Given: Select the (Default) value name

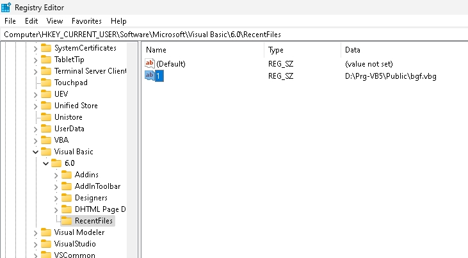Looking at the screenshot, I should 171,64.
